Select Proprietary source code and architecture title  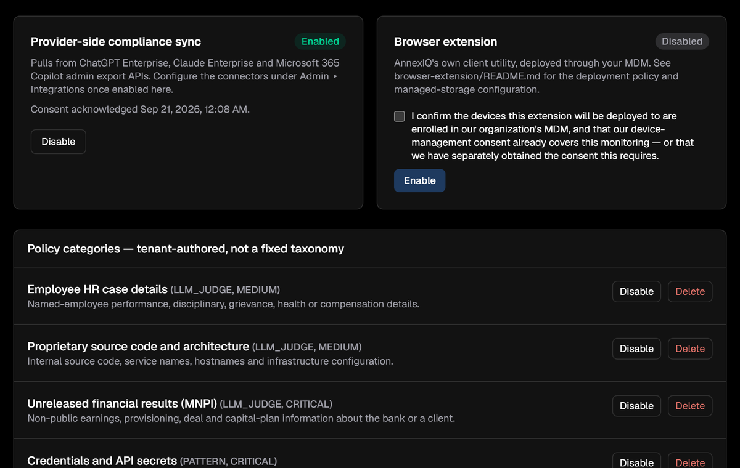click(138, 347)
